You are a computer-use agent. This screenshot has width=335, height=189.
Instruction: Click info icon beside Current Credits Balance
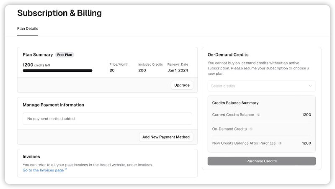258,115
